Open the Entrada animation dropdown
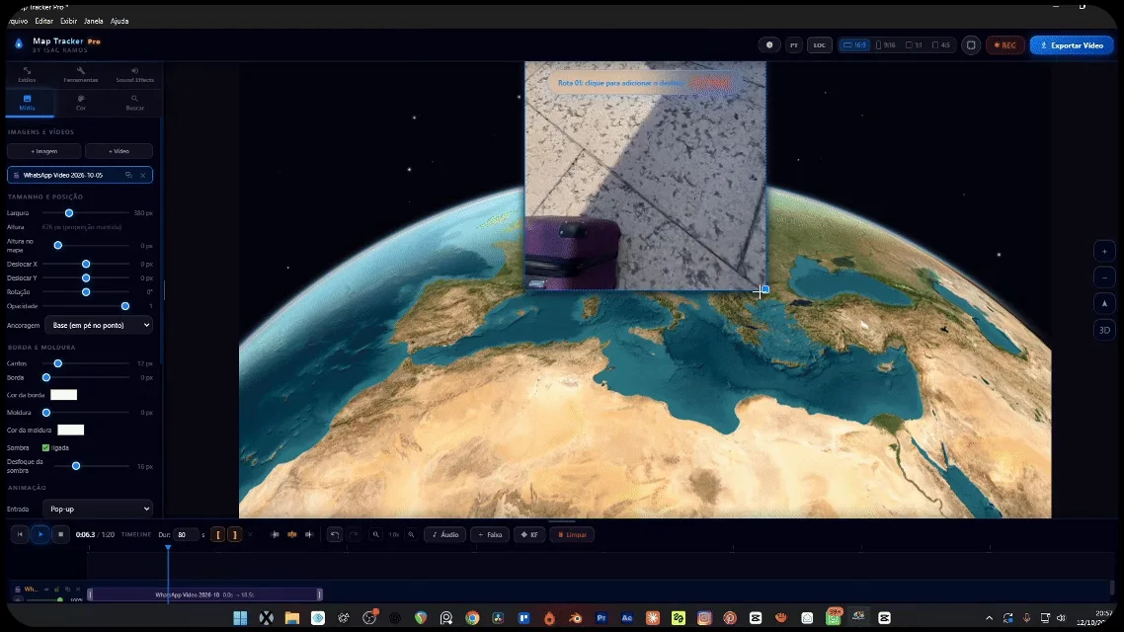 (x=98, y=509)
